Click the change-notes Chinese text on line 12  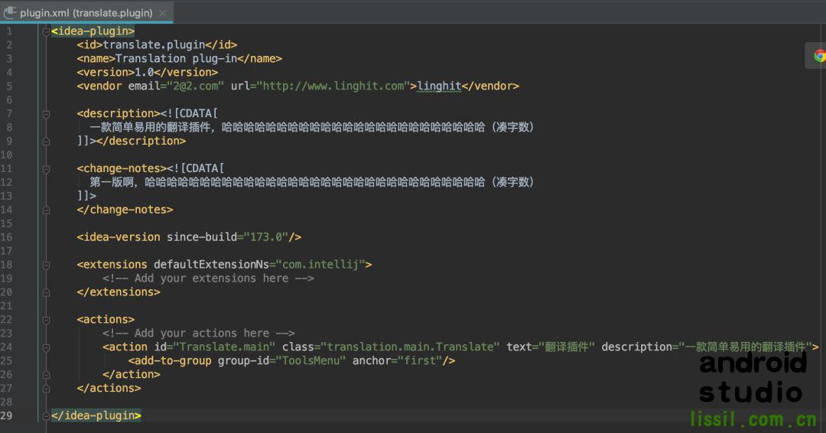tap(311, 182)
